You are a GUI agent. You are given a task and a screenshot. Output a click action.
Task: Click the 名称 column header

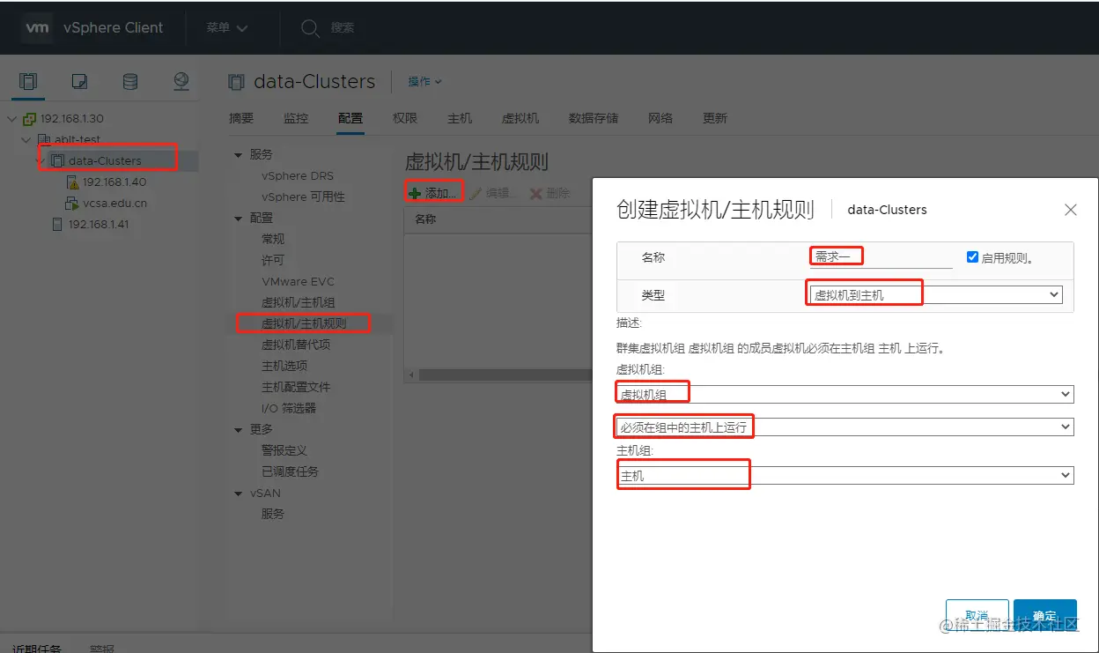tap(425, 219)
